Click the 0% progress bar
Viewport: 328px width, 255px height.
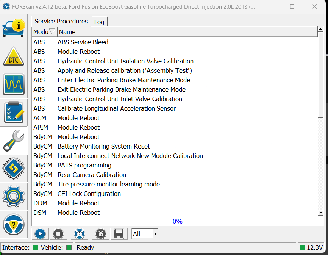[x=177, y=221]
